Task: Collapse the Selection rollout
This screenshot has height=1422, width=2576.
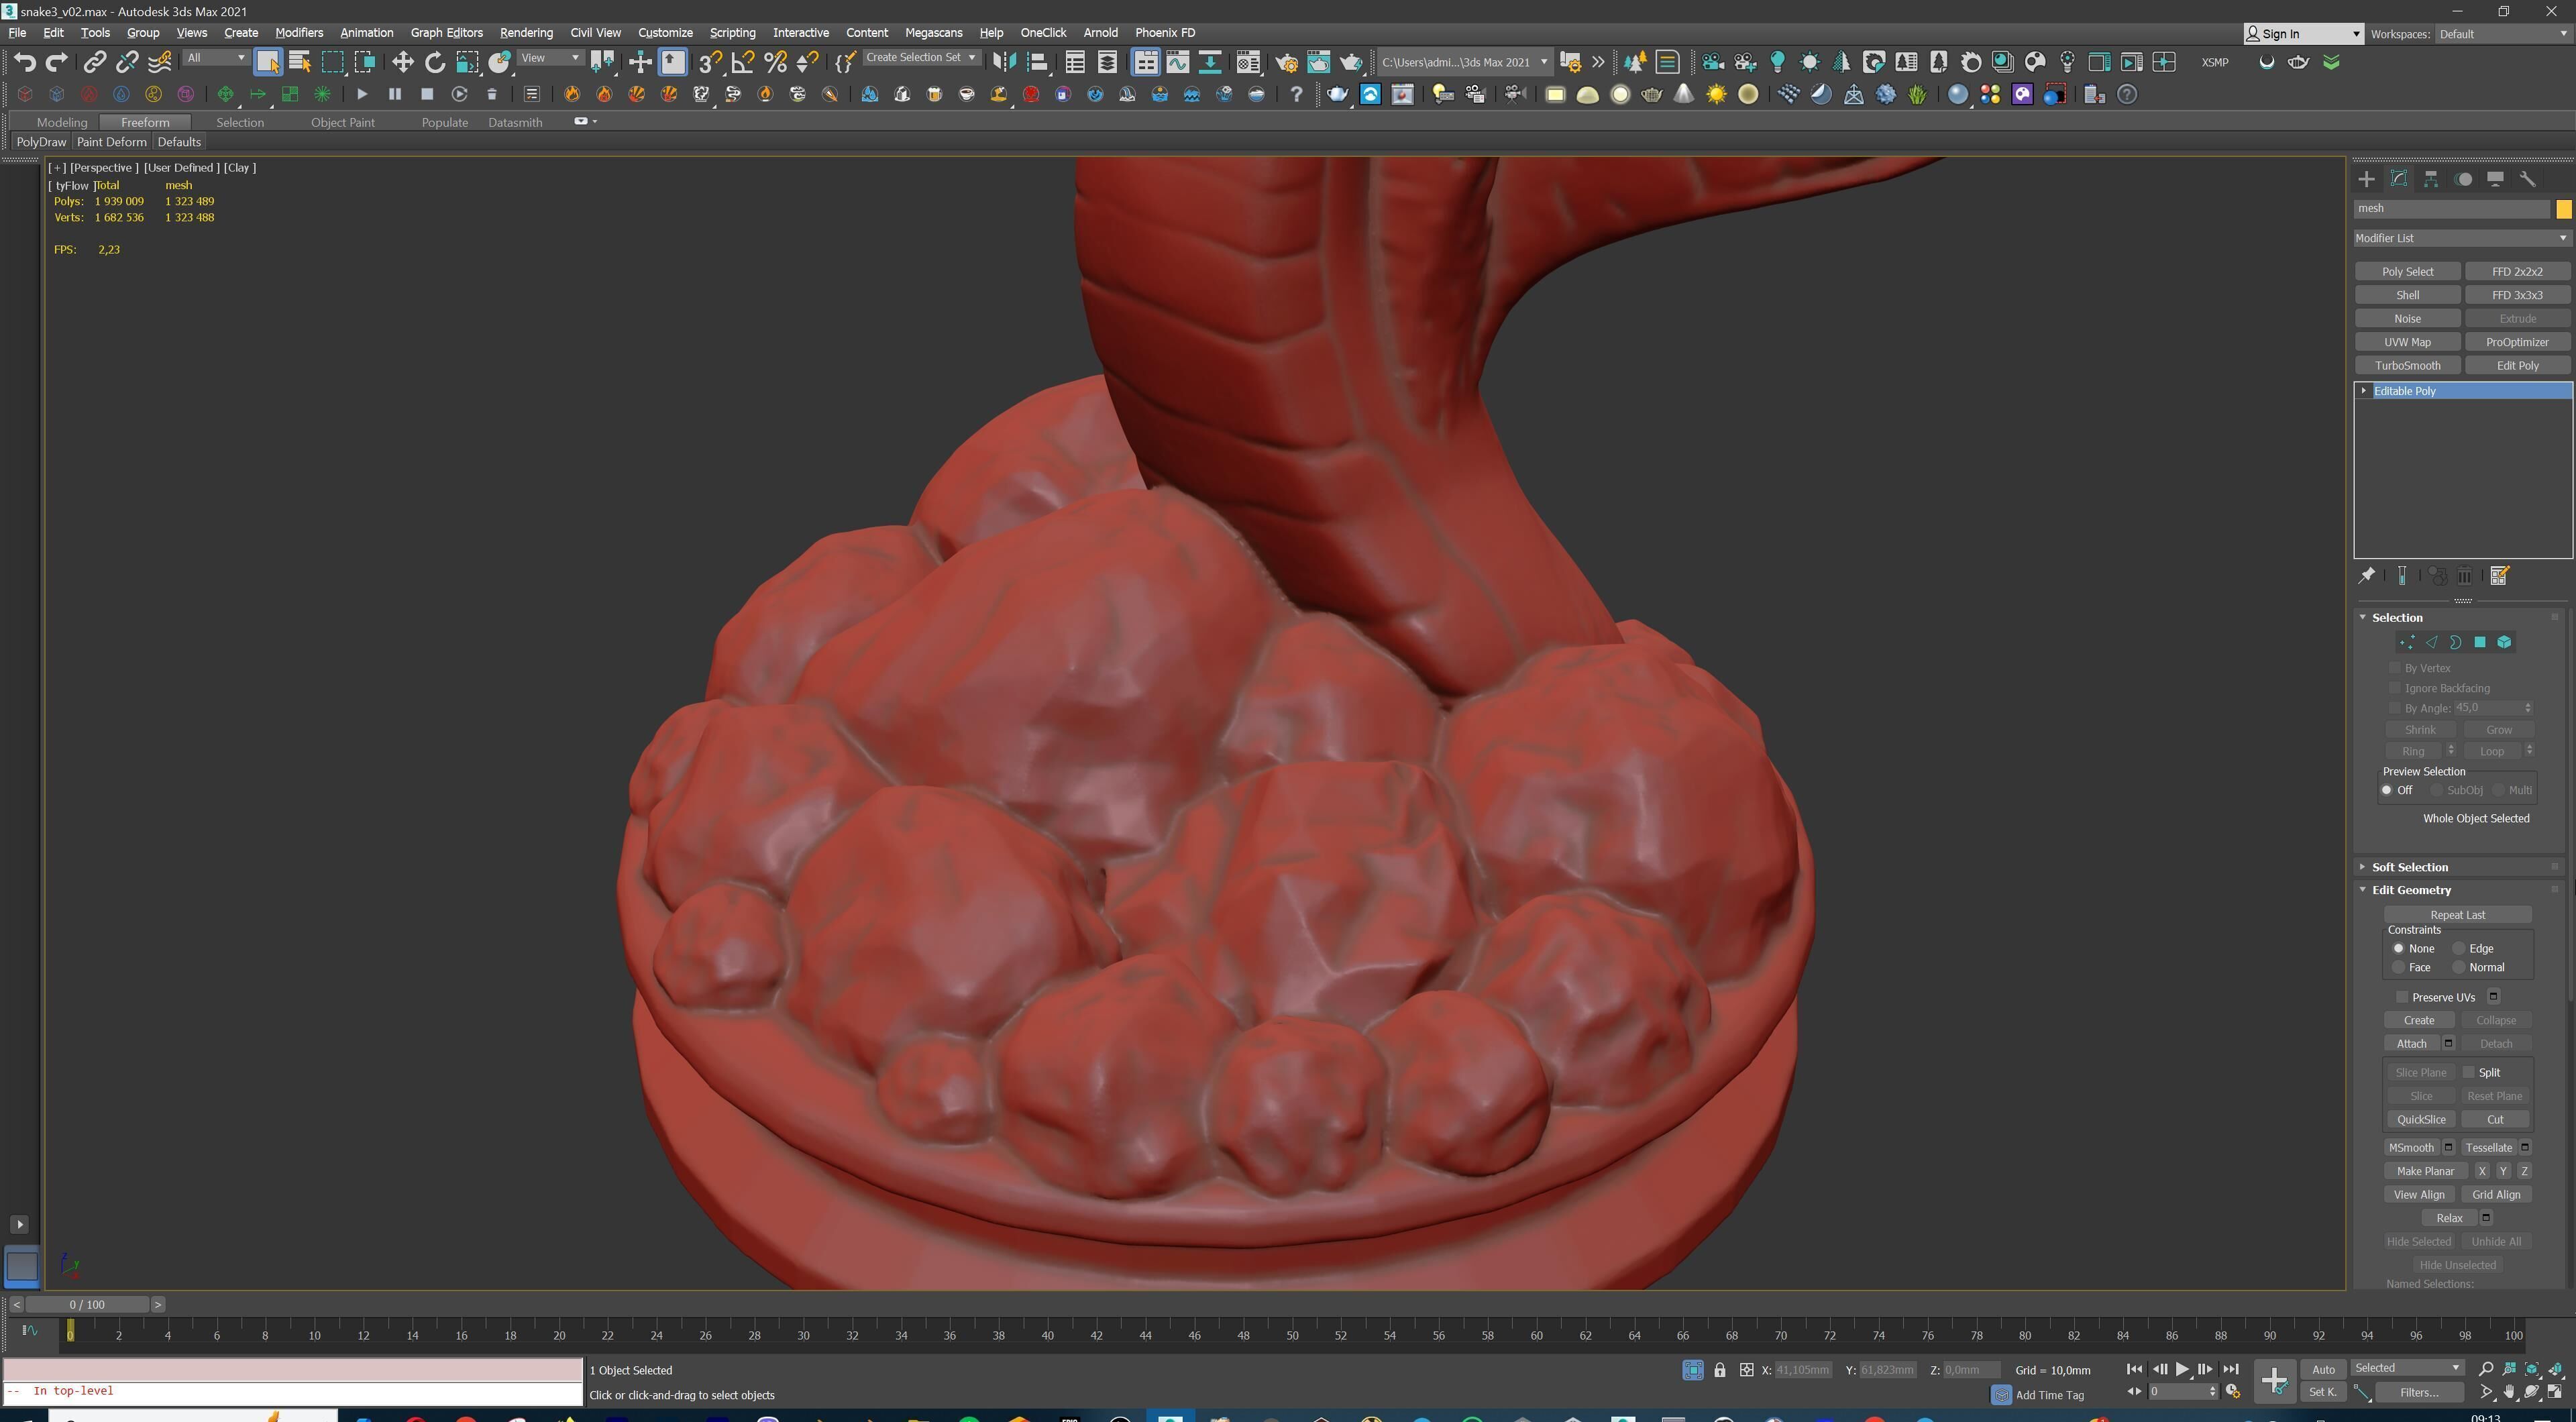Action: tap(2397, 617)
